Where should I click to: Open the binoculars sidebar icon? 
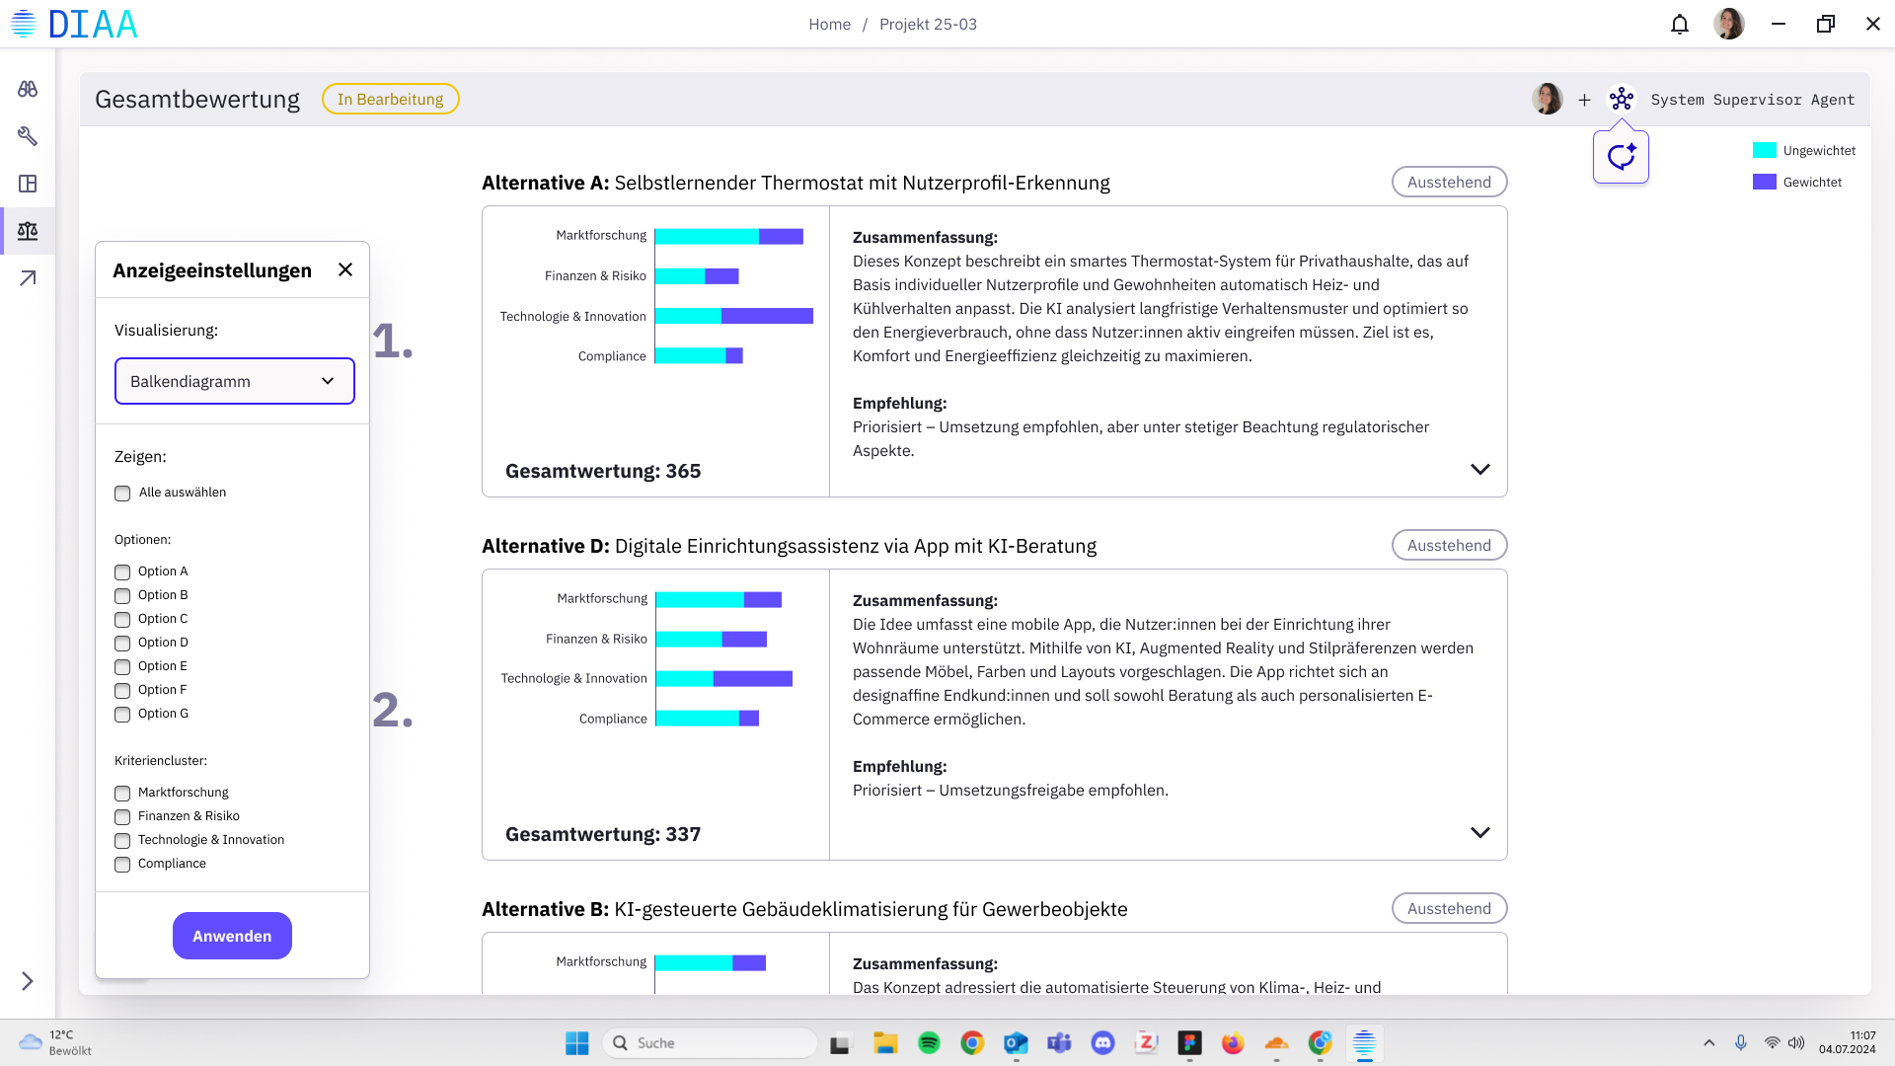pos(28,89)
